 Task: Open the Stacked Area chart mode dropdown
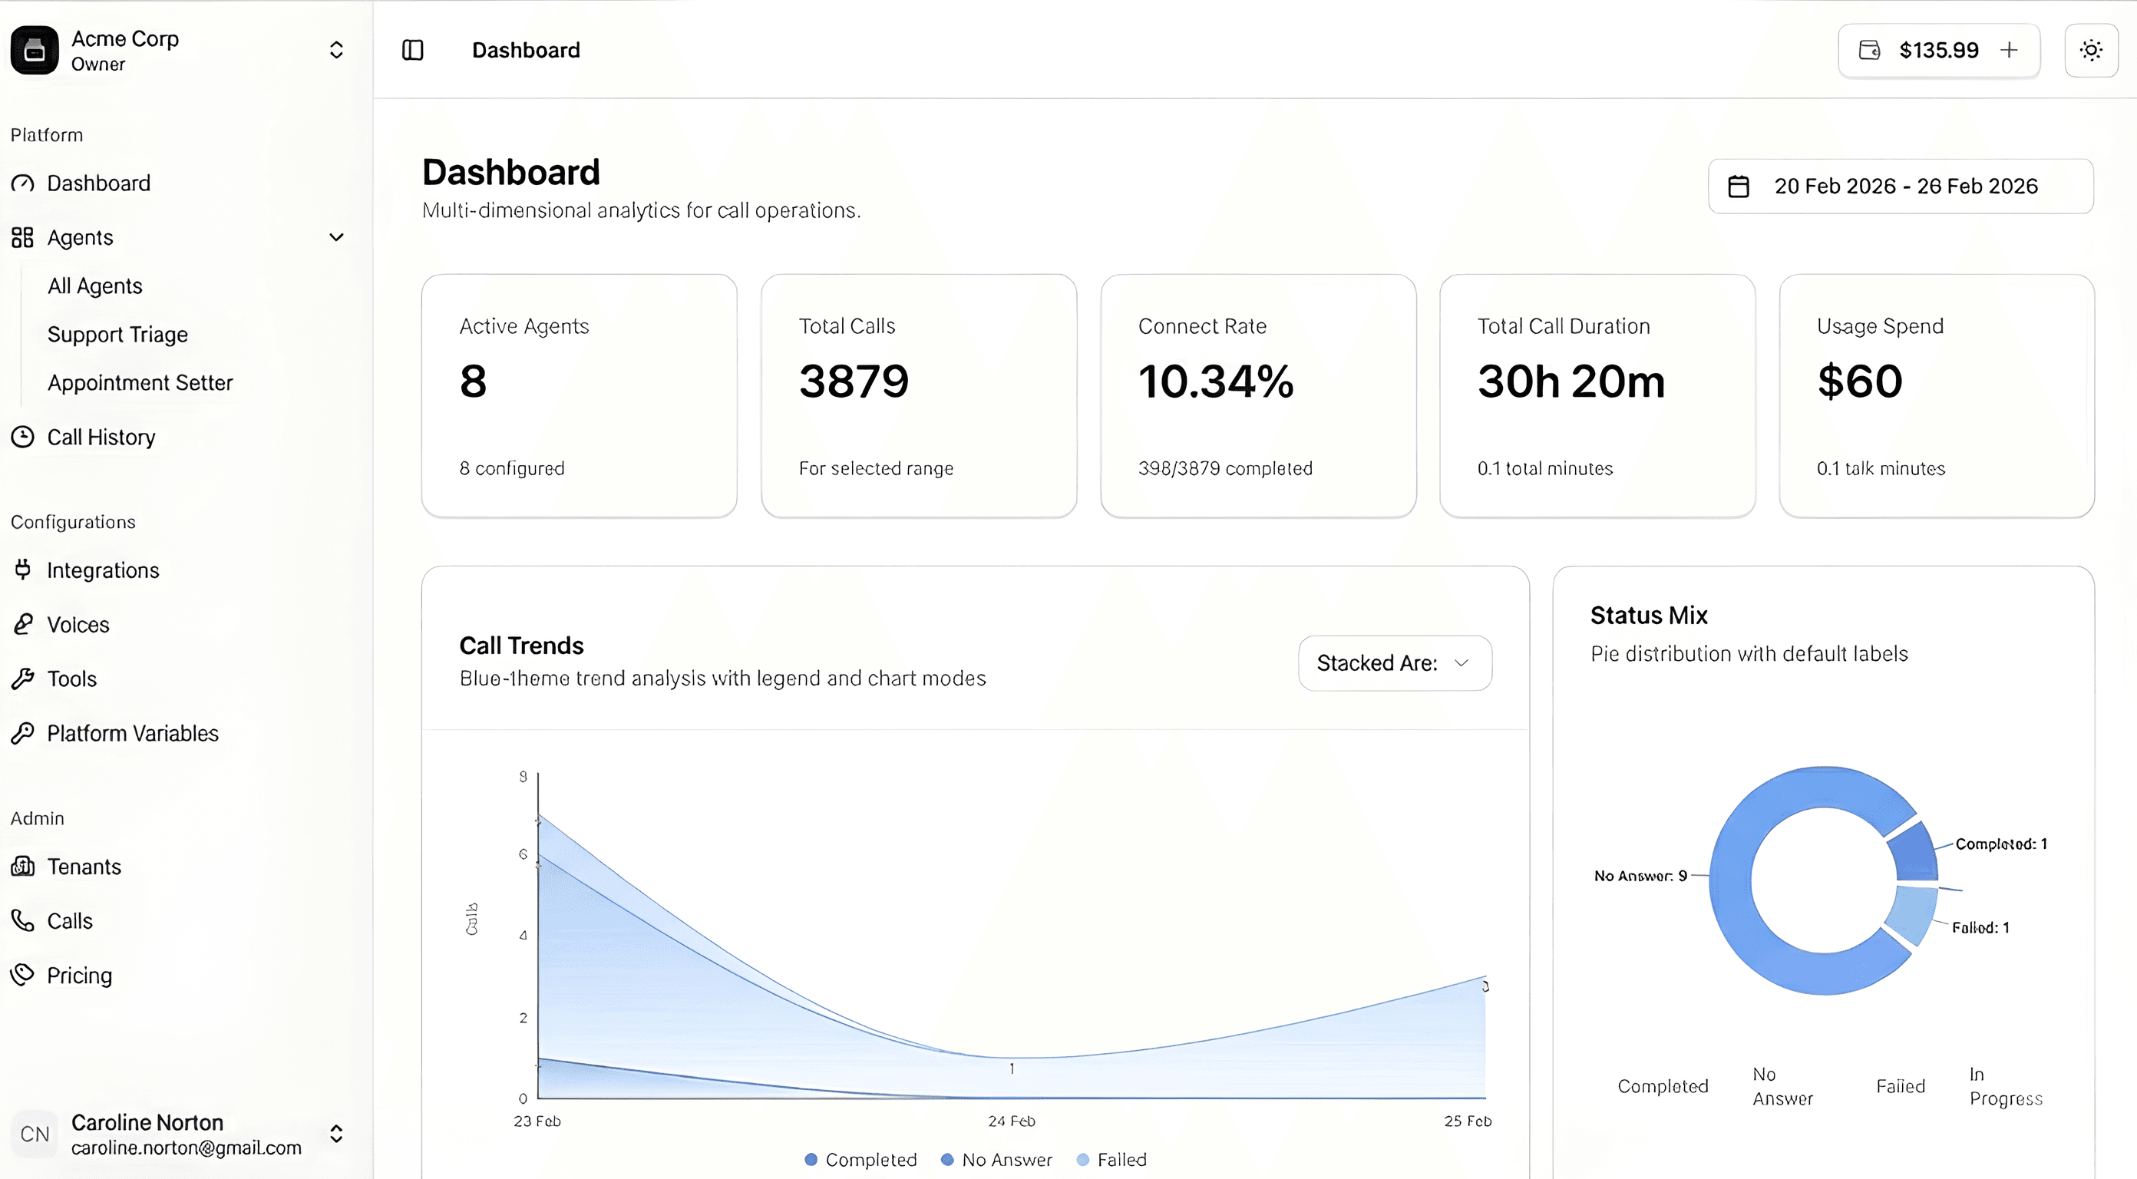tap(1395, 663)
